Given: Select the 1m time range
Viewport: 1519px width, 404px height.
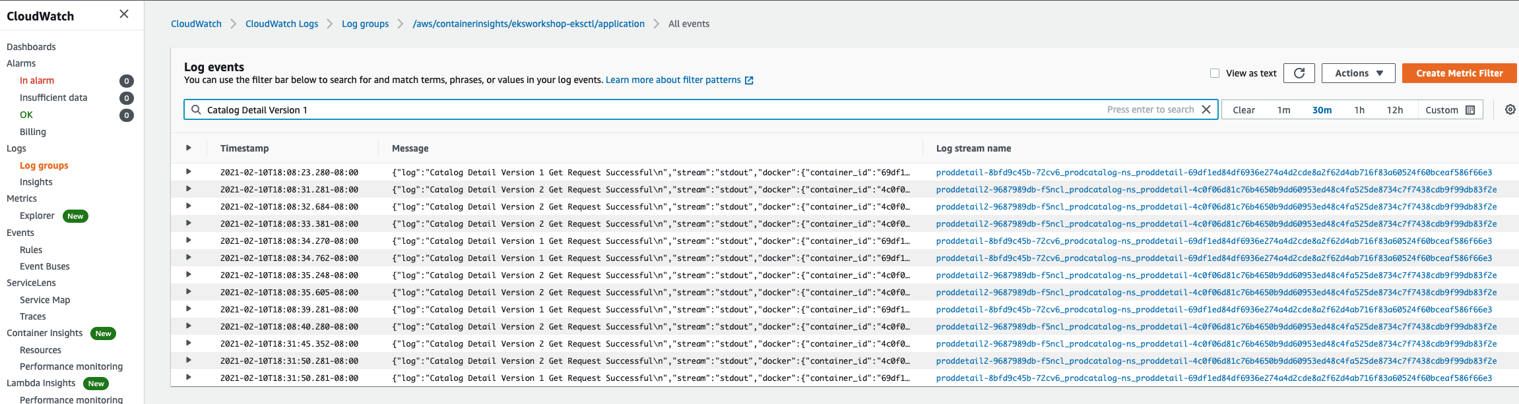Looking at the screenshot, I should pyautogui.click(x=1283, y=110).
